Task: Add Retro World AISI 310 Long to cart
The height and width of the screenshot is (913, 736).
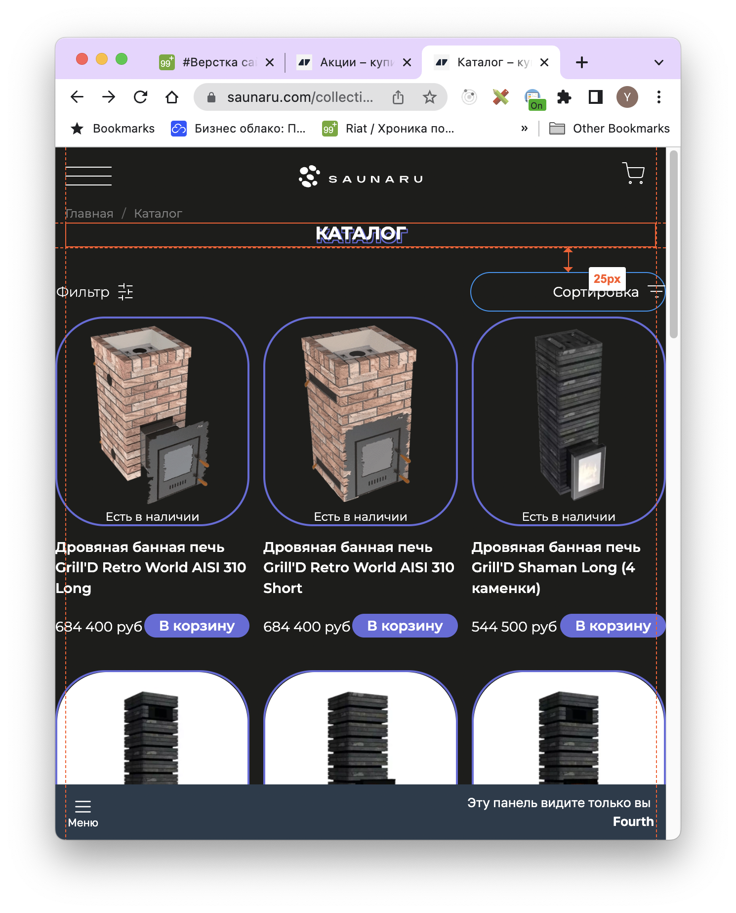Action: coord(197,626)
